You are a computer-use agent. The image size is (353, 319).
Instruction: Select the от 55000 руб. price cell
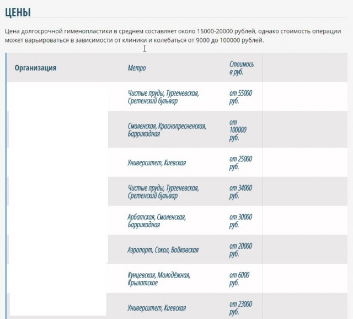(240, 97)
